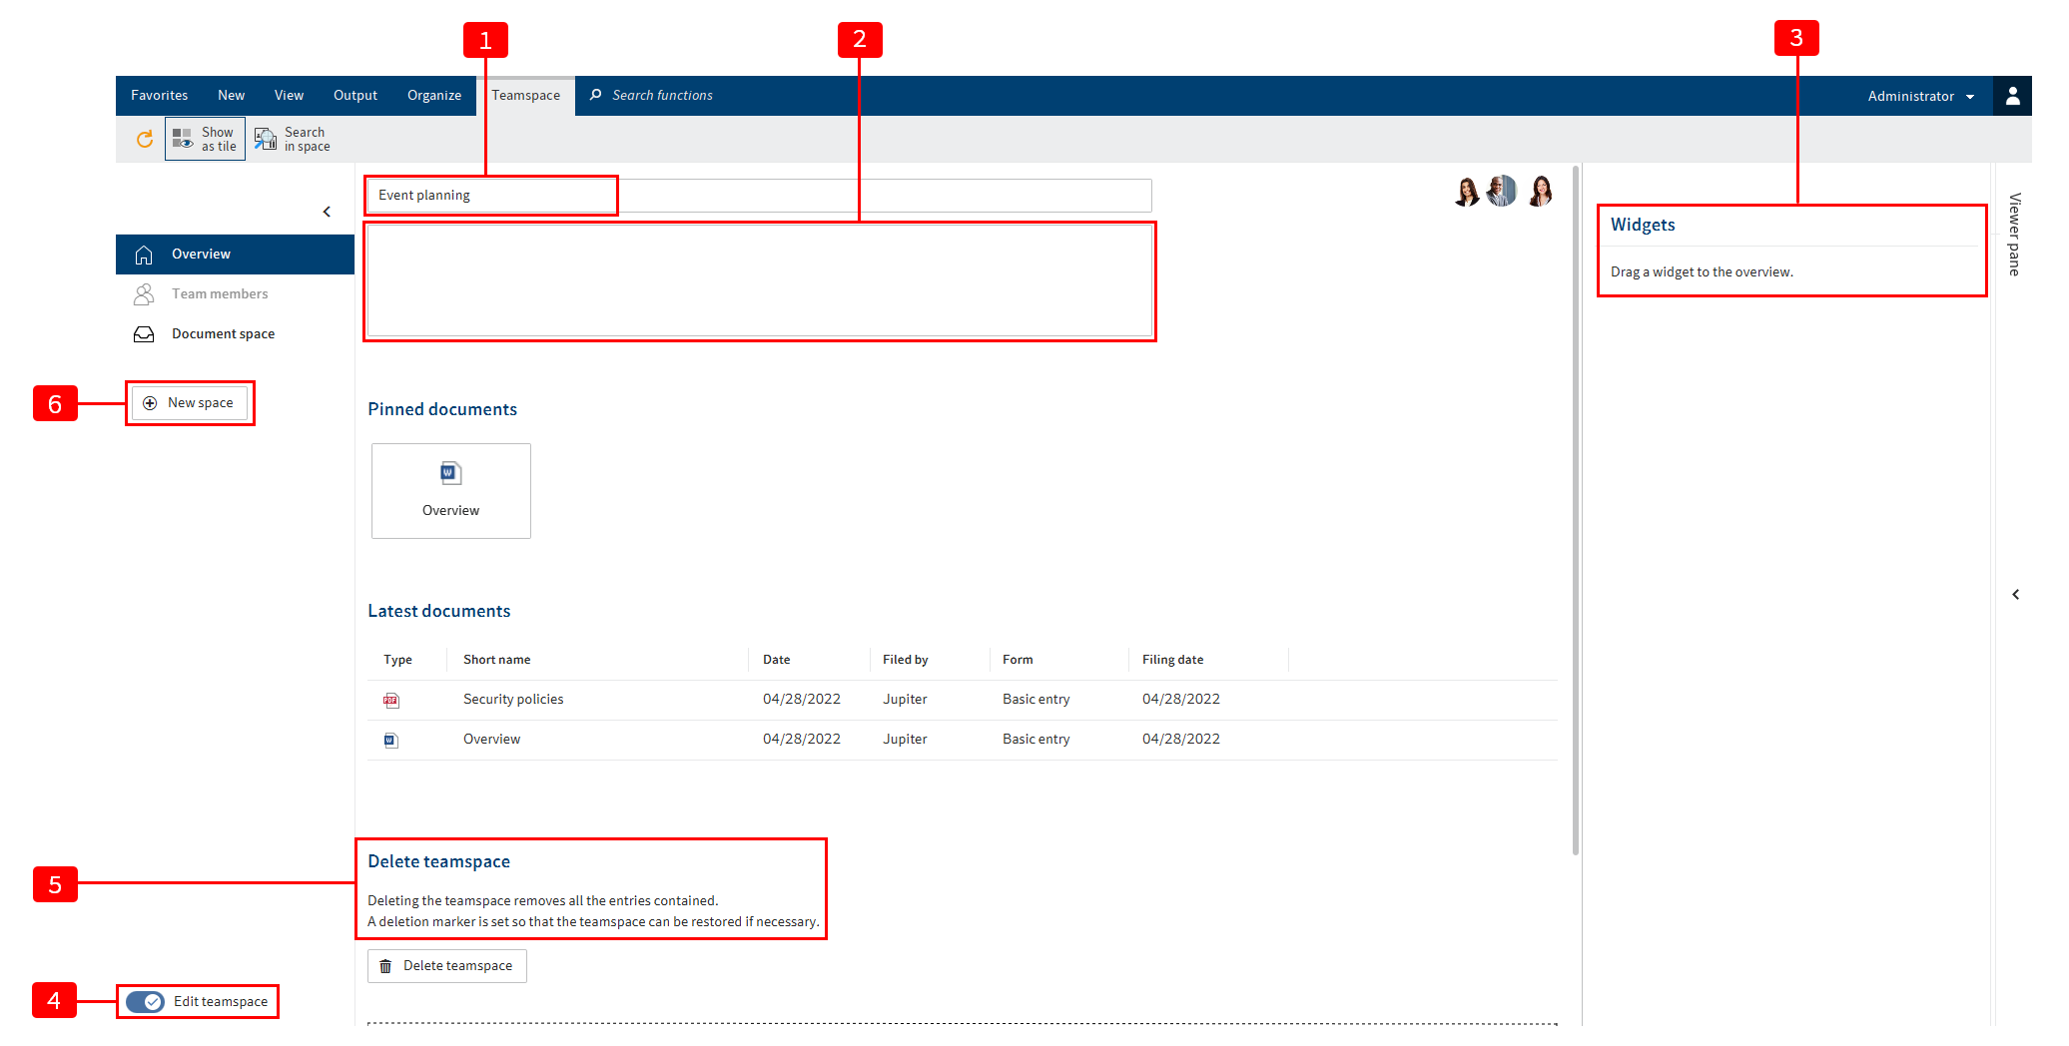
Task: Collapse the left navigation sidebar
Action: [x=327, y=212]
